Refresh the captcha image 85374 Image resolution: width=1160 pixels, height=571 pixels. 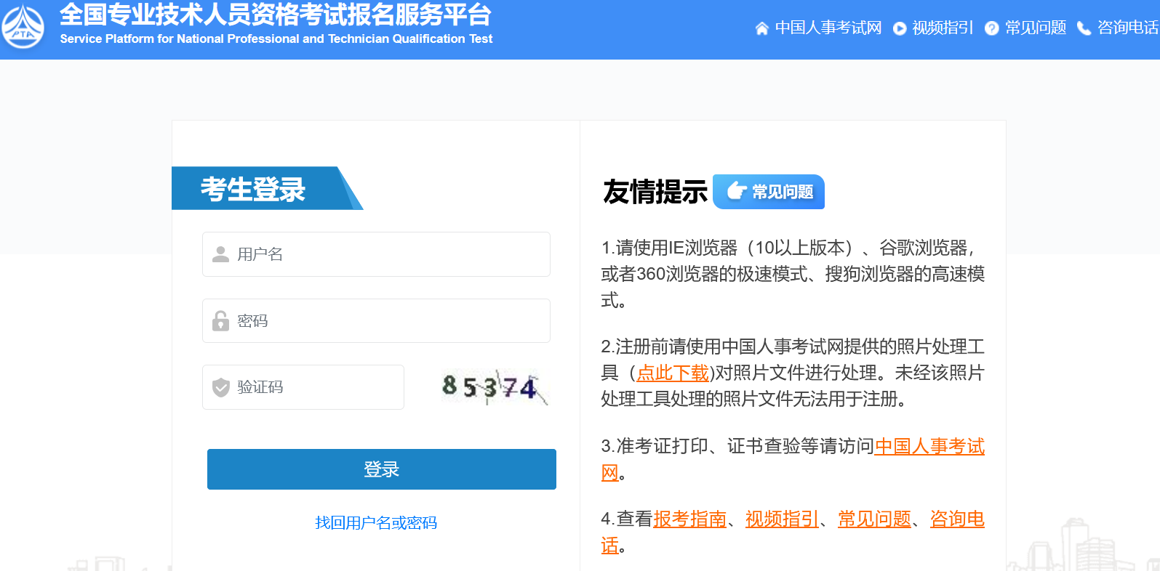[x=494, y=387]
